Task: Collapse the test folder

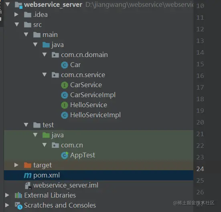Action: 26,125
